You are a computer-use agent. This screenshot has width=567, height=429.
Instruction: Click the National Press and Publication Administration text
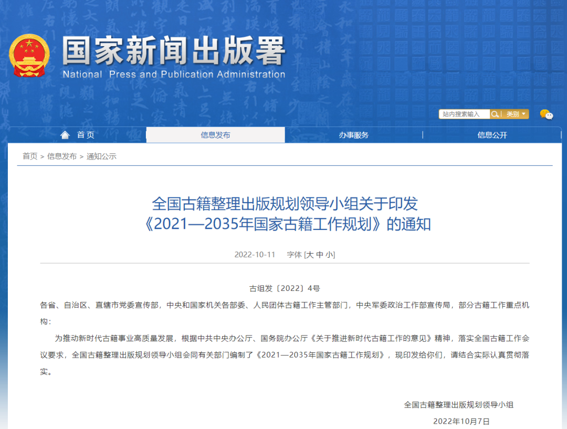pyautogui.click(x=174, y=75)
